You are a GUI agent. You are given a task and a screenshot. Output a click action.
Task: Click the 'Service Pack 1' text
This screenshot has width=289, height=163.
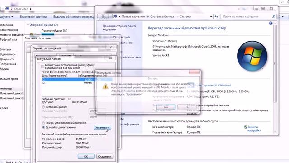[x=161, y=55]
